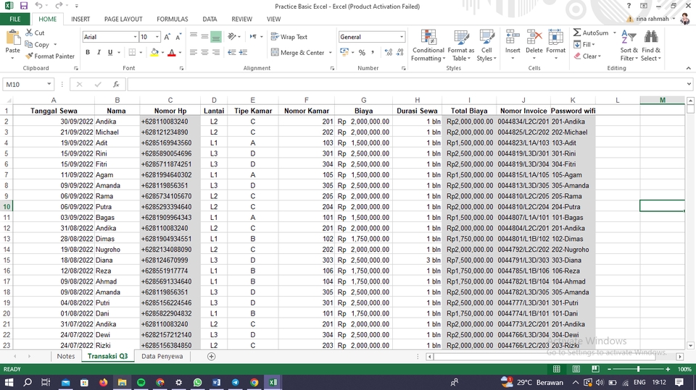Click the Insert cells button
The image size is (696, 390).
pyautogui.click(x=513, y=46)
